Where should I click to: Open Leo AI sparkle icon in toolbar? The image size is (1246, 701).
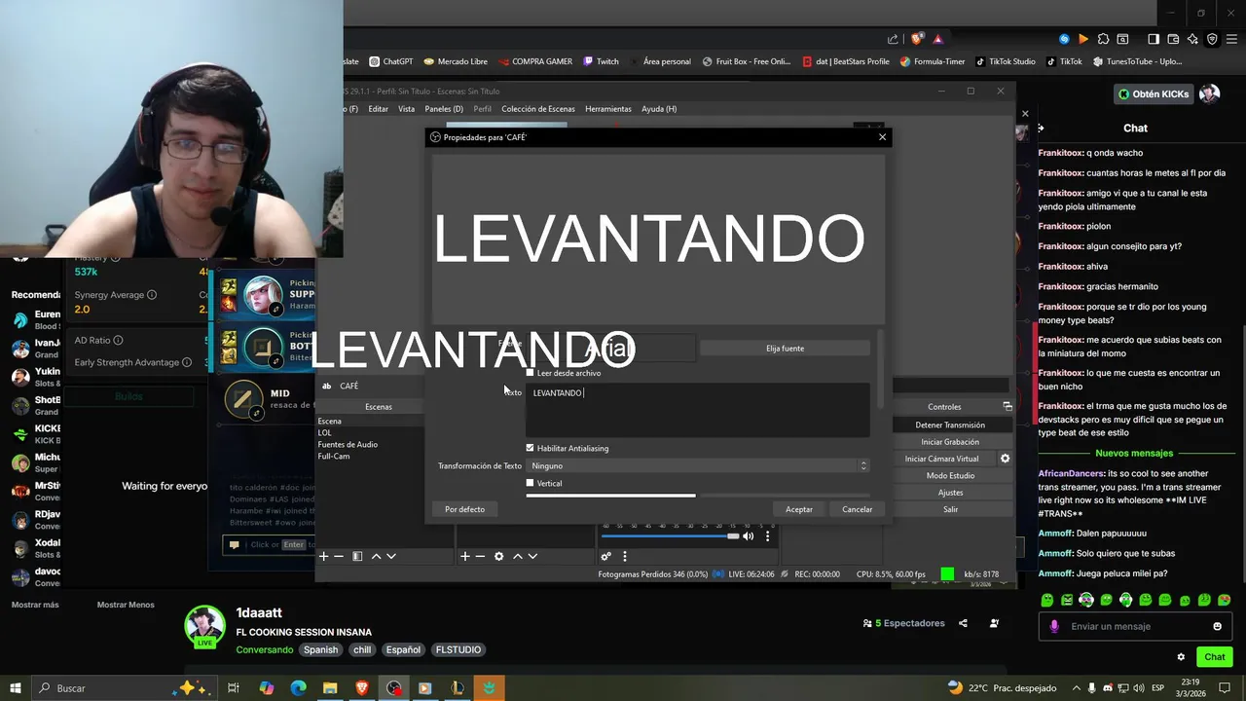[x=1192, y=39]
